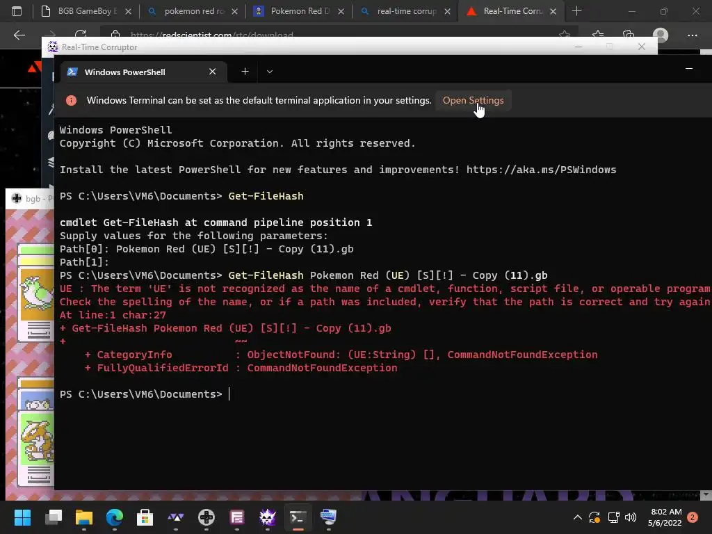
Task: Click the update sync tray icon
Action: tap(594, 517)
